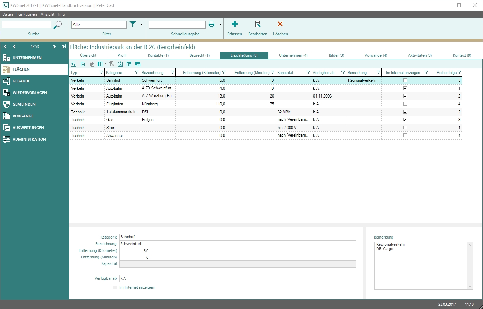Go to the next record arrow
This screenshot has height=309, width=483.
point(54,47)
